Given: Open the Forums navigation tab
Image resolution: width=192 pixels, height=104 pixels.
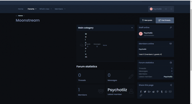Looking at the screenshot, I should 31,9.
